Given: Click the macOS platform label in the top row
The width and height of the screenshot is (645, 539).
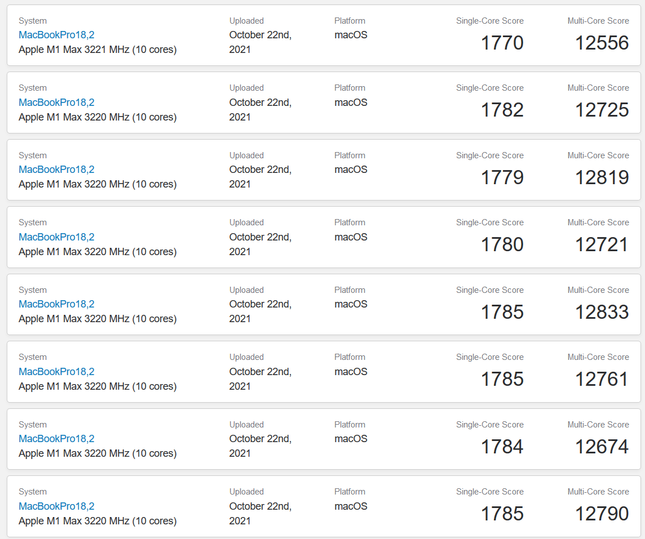Looking at the screenshot, I should (351, 34).
